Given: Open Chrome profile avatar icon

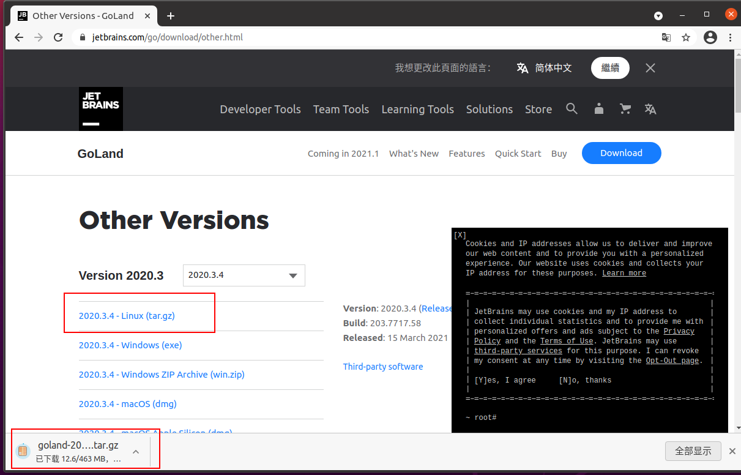Looking at the screenshot, I should tap(710, 37).
